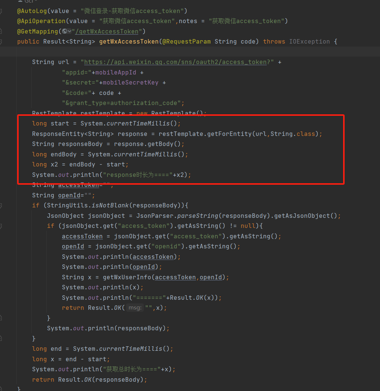380x391 pixels.
Task: Click the class keyword in String.class
Action: tap(306, 134)
